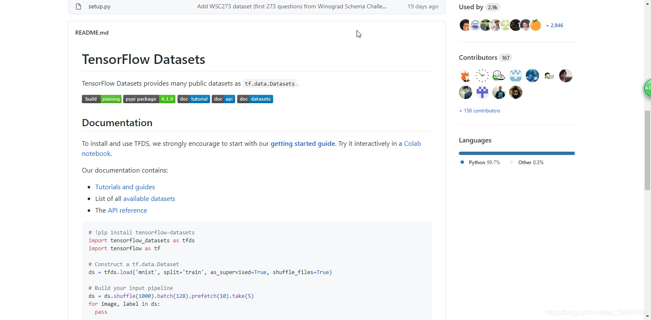Click the TensorFlow Datasets heading

[x=144, y=59]
